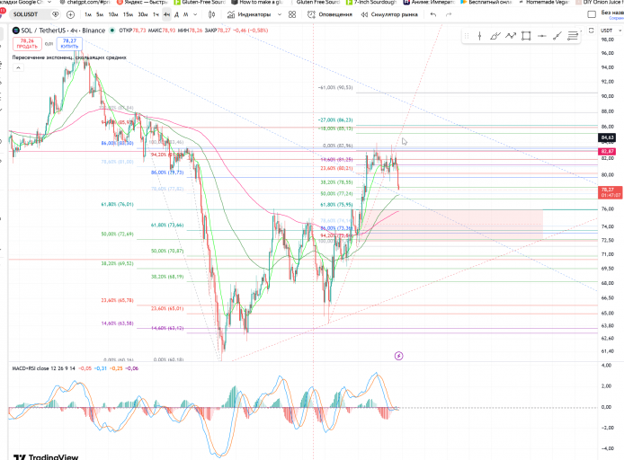Click the 84,63 cursor price label
Viewport: 624px width, 460px height.
tap(607, 138)
